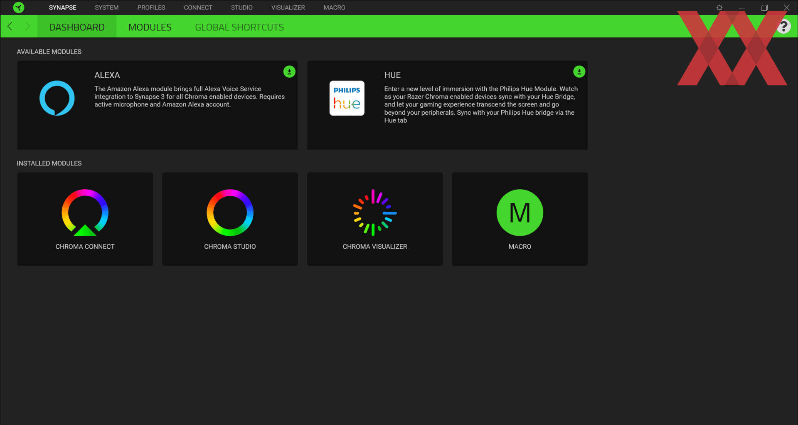Click the Chroma Visualizer icon
Image resolution: width=798 pixels, height=425 pixels.
click(375, 212)
